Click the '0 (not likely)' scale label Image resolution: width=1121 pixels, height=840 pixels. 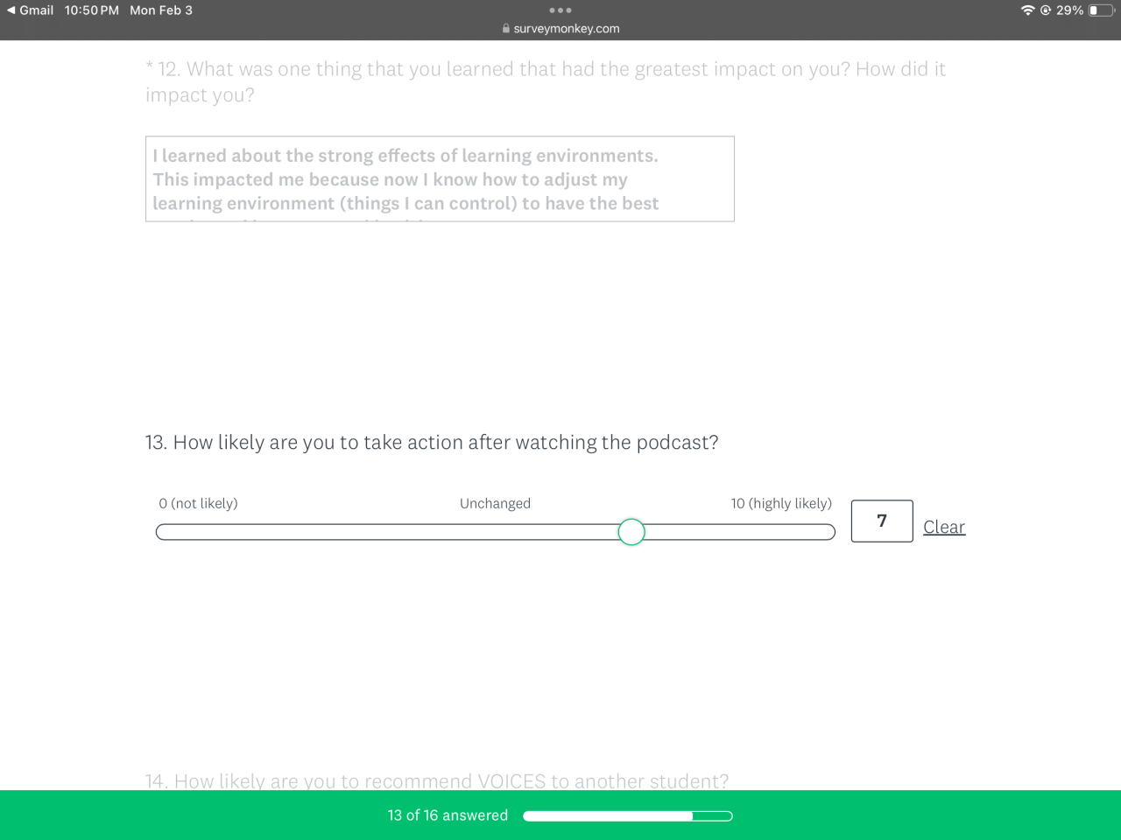199,503
